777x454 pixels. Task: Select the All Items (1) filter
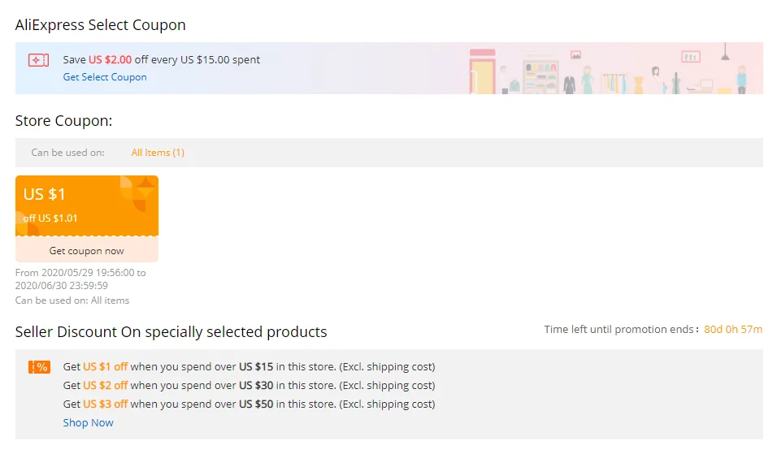pyautogui.click(x=158, y=153)
